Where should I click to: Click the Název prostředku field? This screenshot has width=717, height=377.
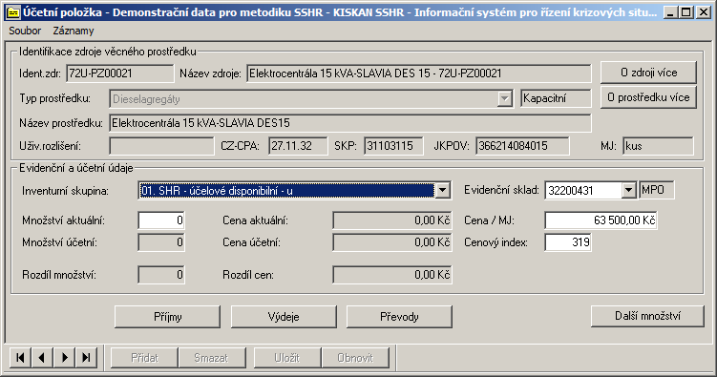[x=350, y=123]
